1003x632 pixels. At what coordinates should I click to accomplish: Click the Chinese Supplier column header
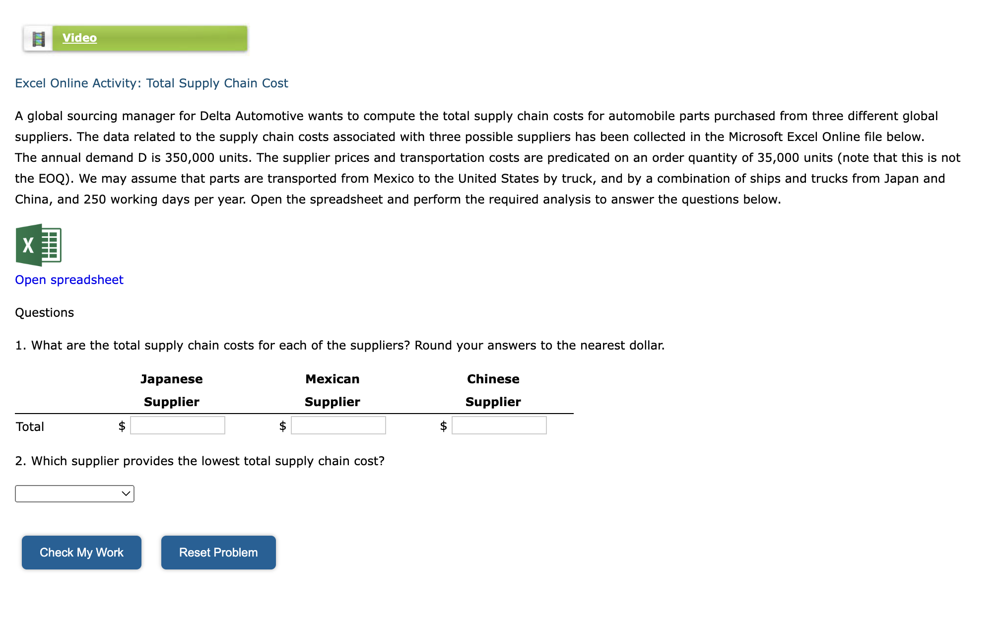coord(492,390)
